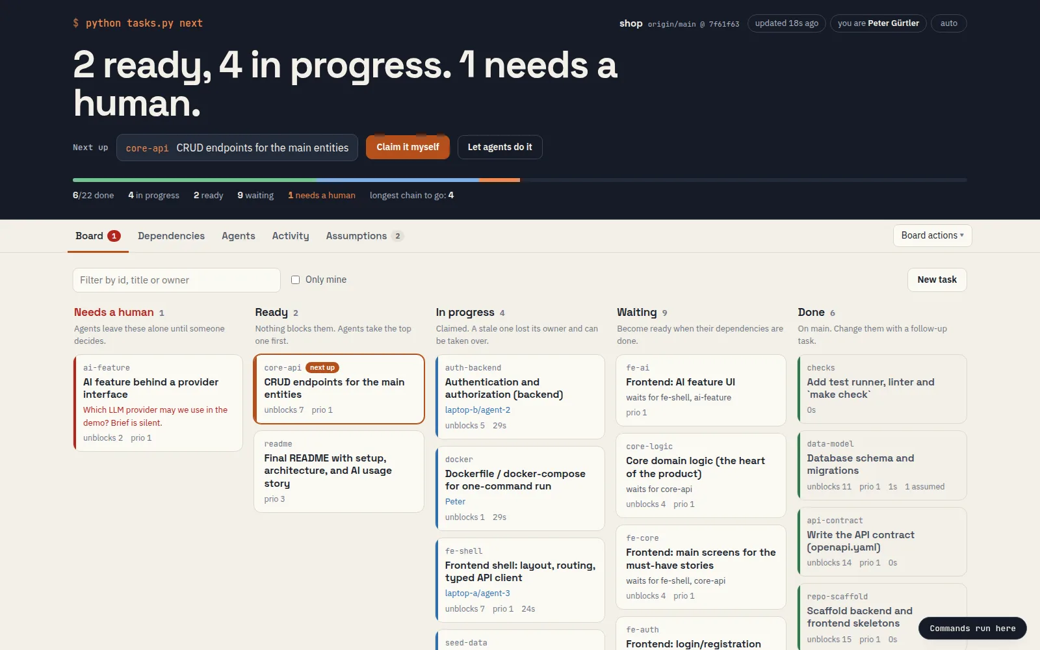1040x650 pixels.
Task: Open the core-logic Core domain logic card
Action: [x=701, y=475]
